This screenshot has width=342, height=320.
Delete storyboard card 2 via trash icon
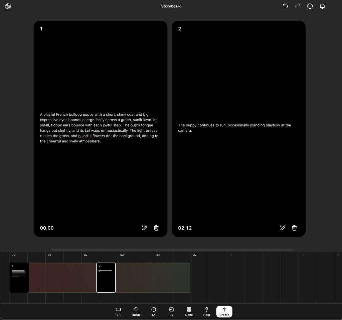(x=294, y=228)
